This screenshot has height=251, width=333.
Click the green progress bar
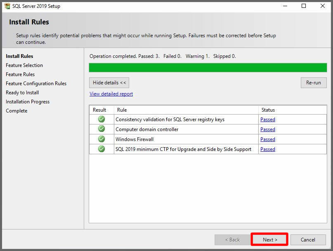pyautogui.click(x=208, y=68)
